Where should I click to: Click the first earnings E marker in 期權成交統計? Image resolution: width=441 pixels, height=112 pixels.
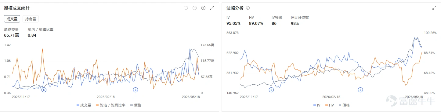[44, 90]
